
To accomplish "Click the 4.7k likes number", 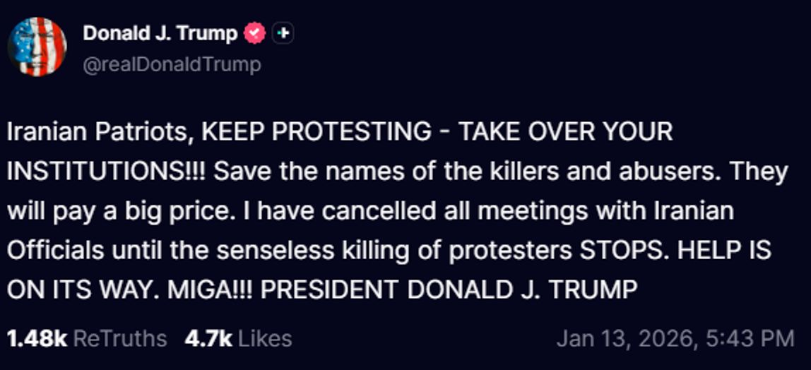I will 208,338.
